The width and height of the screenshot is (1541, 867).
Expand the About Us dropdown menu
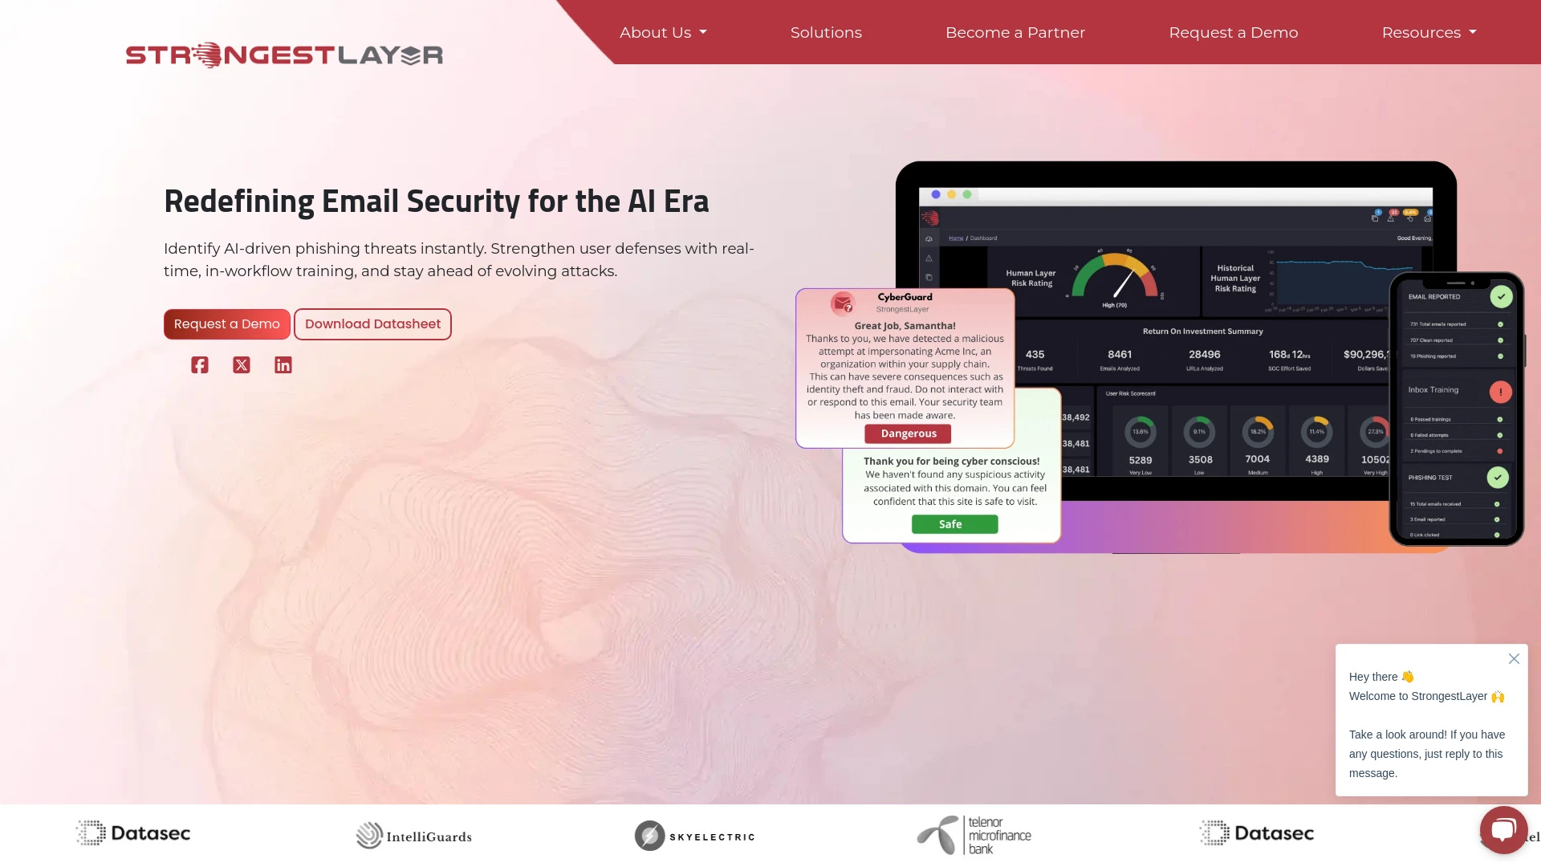pos(662,32)
